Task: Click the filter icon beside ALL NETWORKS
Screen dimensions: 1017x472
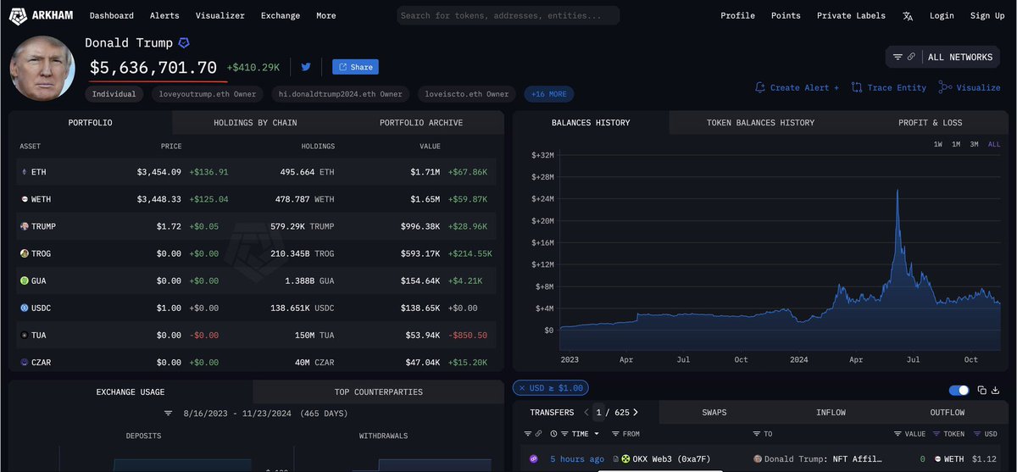Action: click(x=898, y=57)
